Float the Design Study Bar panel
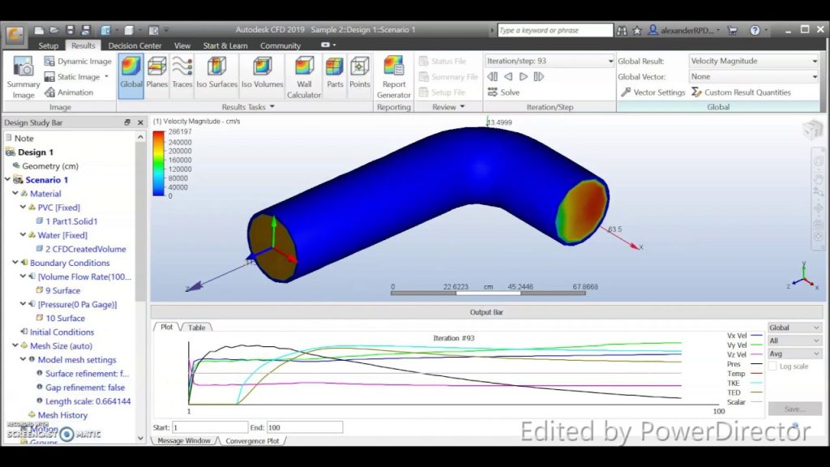 [x=127, y=122]
